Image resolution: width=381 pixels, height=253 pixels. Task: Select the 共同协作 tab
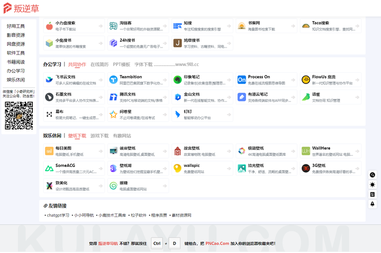(x=77, y=64)
